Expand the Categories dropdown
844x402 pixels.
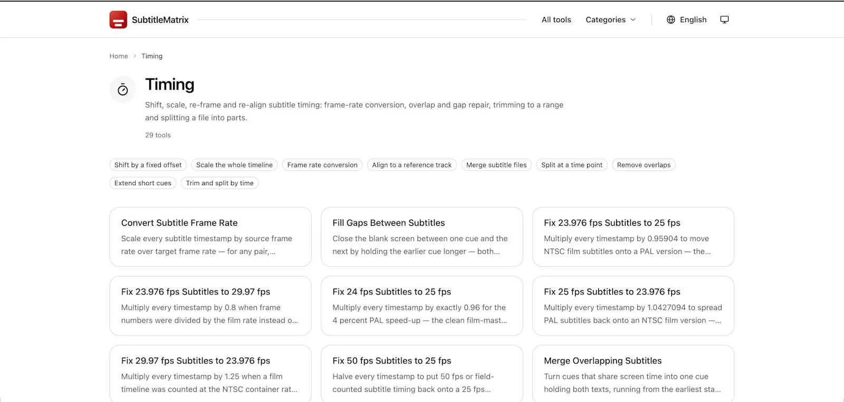click(611, 20)
